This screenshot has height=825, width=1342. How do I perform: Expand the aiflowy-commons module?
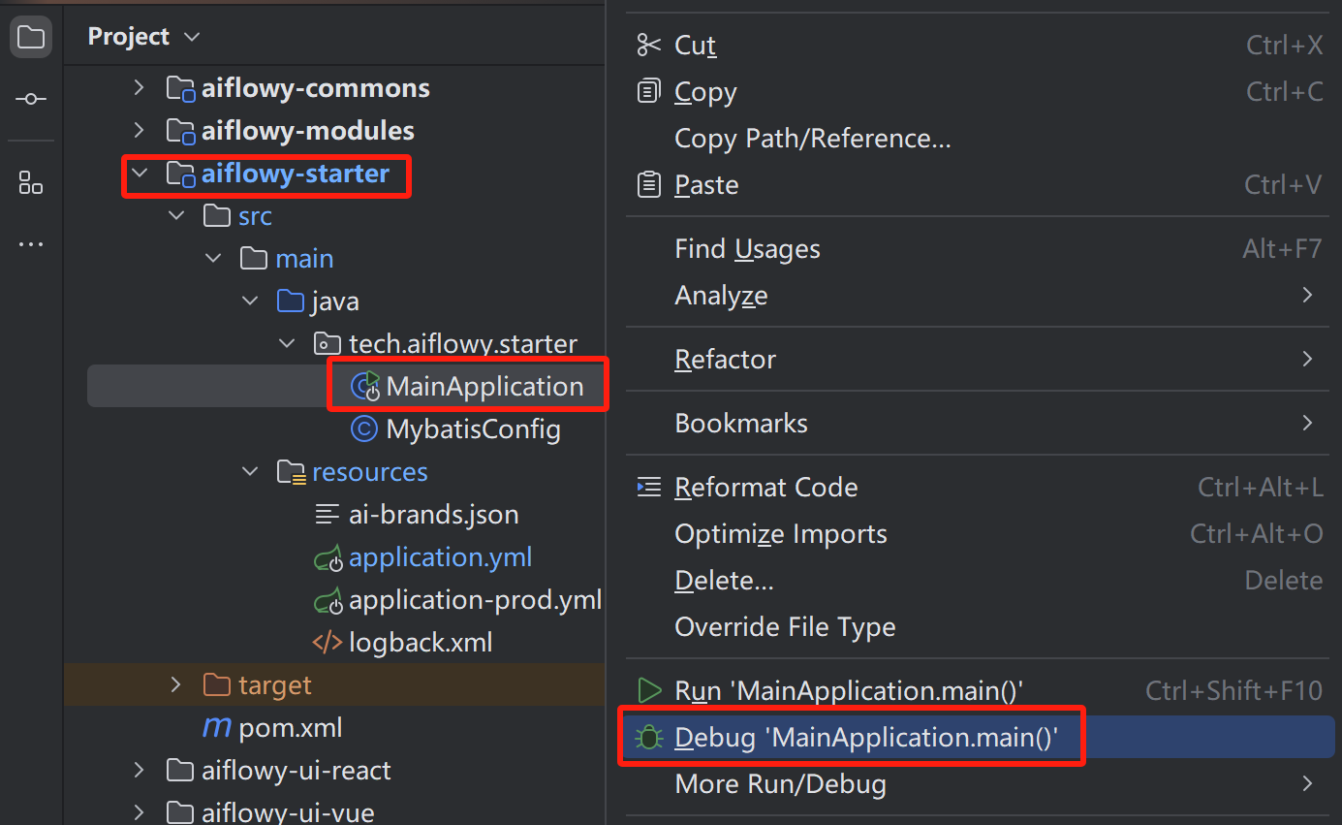tap(139, 88)
